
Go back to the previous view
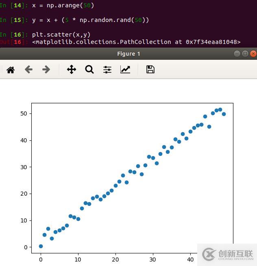pos(28,70)
